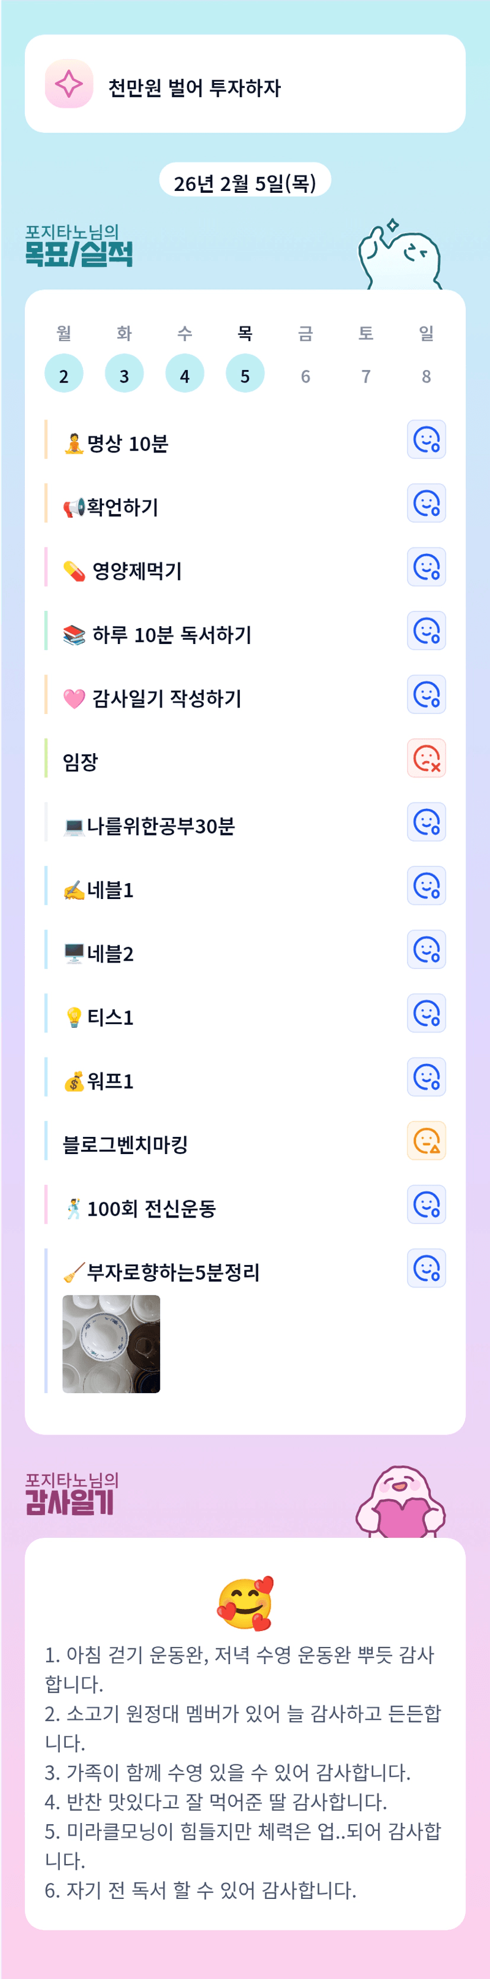The image size is (490, 1979).
Task: Click the heart-eyes smiling emoji in 감사일기
Action: point(245,1605)
